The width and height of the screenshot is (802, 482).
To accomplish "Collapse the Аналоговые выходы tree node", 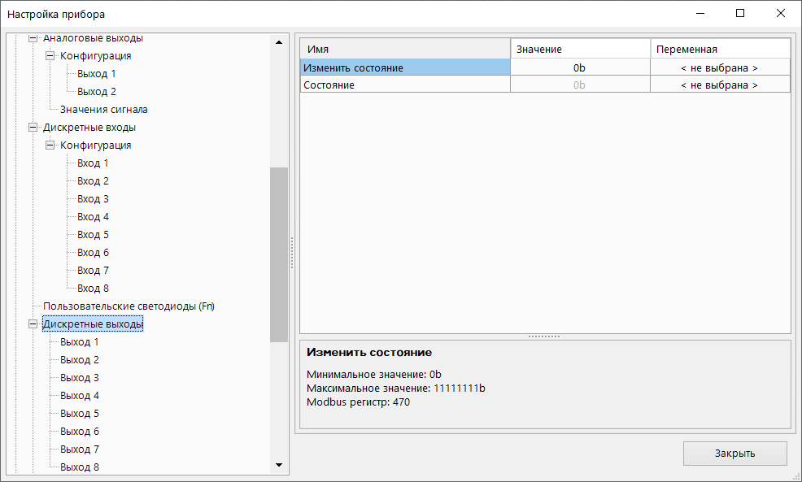I will tap(33, 38).
